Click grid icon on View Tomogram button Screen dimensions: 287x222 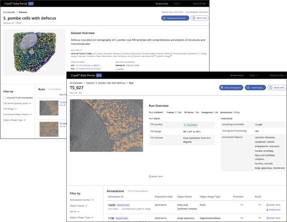222,88
